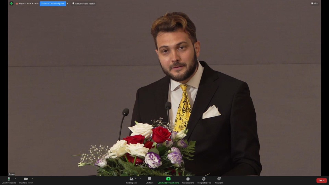Click Rimuovi video fissato to unpin the video
The width and height of the screenshot is (329, 185).
click(x=83, y=4)
